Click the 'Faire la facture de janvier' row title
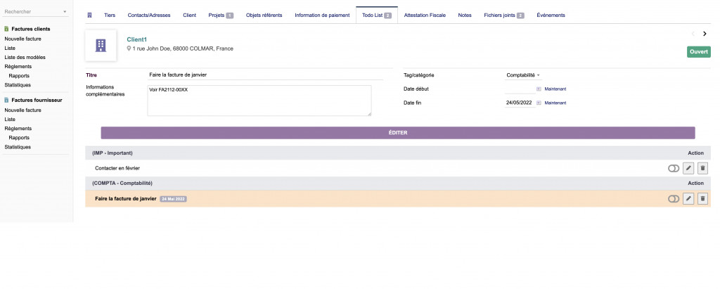The height and width of the screenshot is (289, 720). click(126, 199)
